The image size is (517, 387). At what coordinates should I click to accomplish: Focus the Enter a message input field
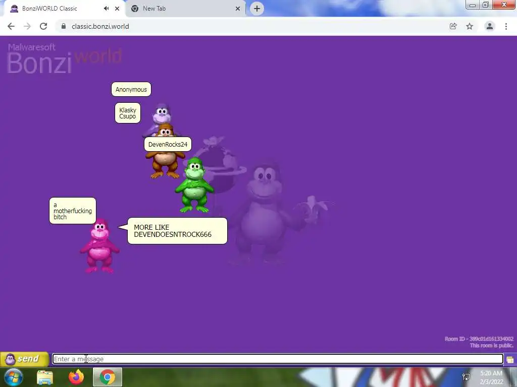click(278, 359)
